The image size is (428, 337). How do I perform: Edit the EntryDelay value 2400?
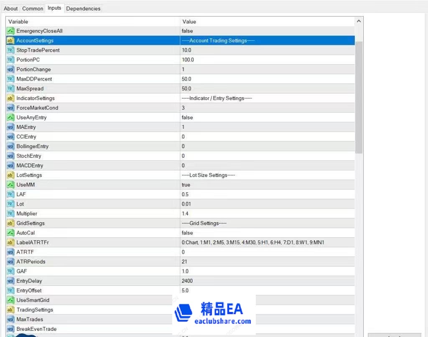point(187,281)
